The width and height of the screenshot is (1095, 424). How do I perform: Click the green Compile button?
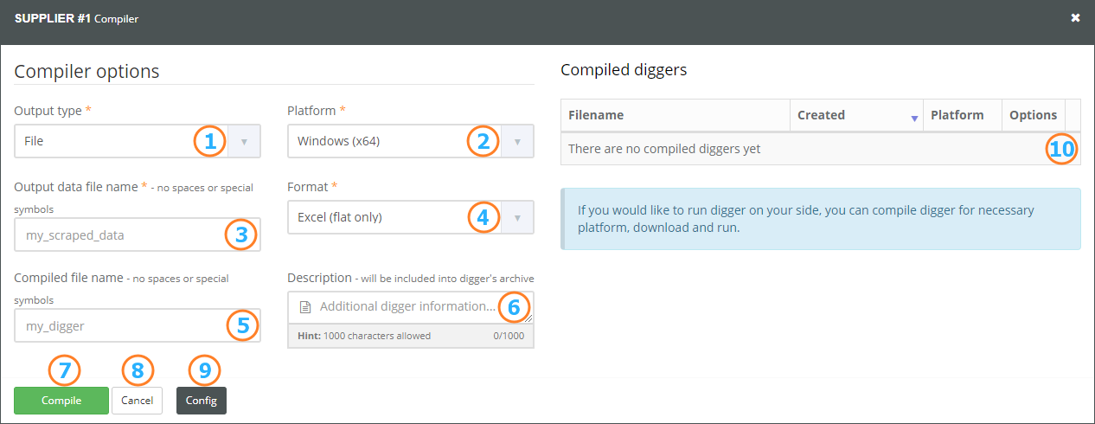coord(61,401)
